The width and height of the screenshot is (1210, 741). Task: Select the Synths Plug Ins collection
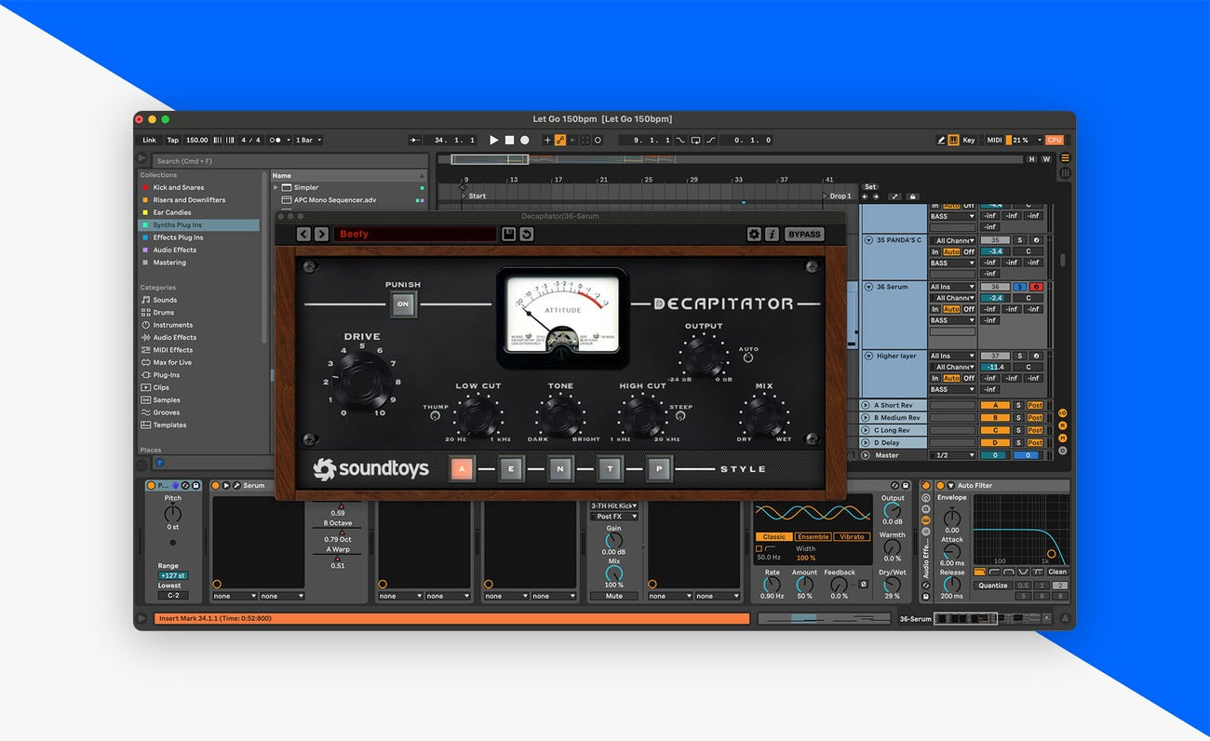199,225
